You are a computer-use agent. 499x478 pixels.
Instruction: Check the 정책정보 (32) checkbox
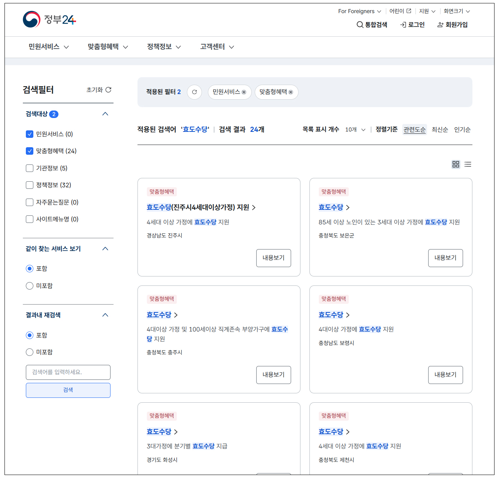30,185
